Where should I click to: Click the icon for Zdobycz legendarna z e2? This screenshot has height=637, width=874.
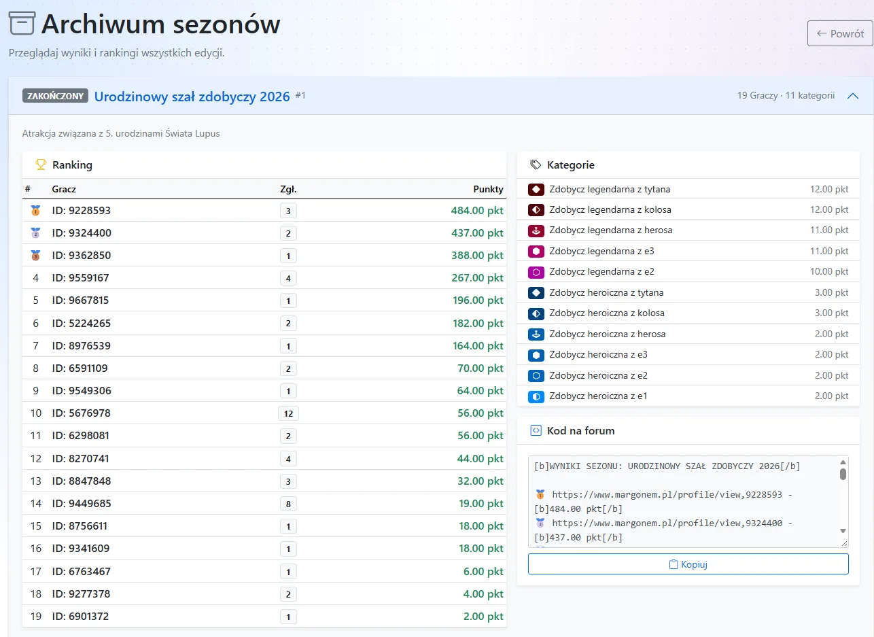[536, 272]
